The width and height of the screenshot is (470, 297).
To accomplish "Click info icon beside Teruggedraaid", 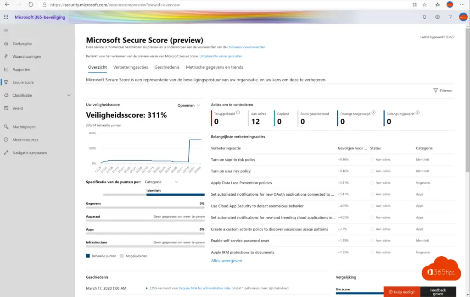I will [238, 113].
